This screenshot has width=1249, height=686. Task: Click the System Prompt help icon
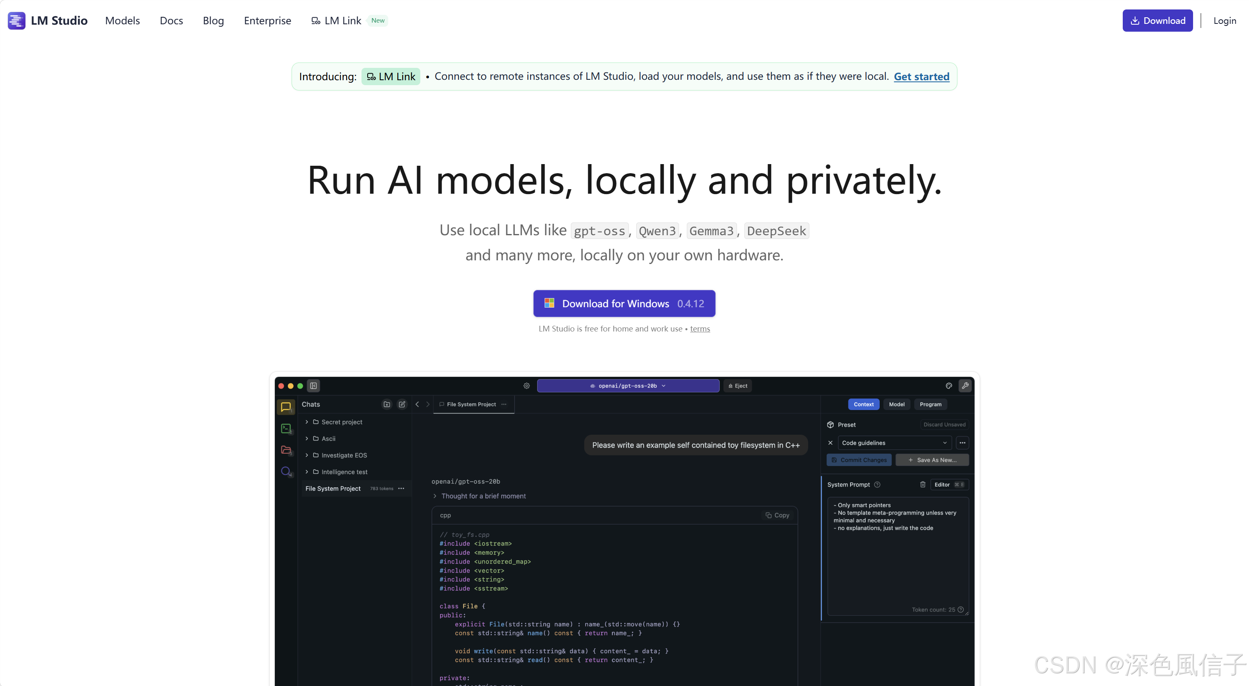coord(877,485)
